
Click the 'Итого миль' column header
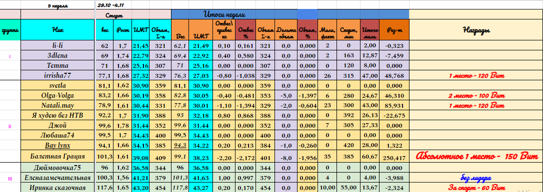370,30
